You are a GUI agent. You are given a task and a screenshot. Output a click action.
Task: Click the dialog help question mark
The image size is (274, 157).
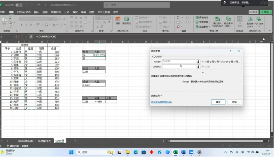coord(231,51)
